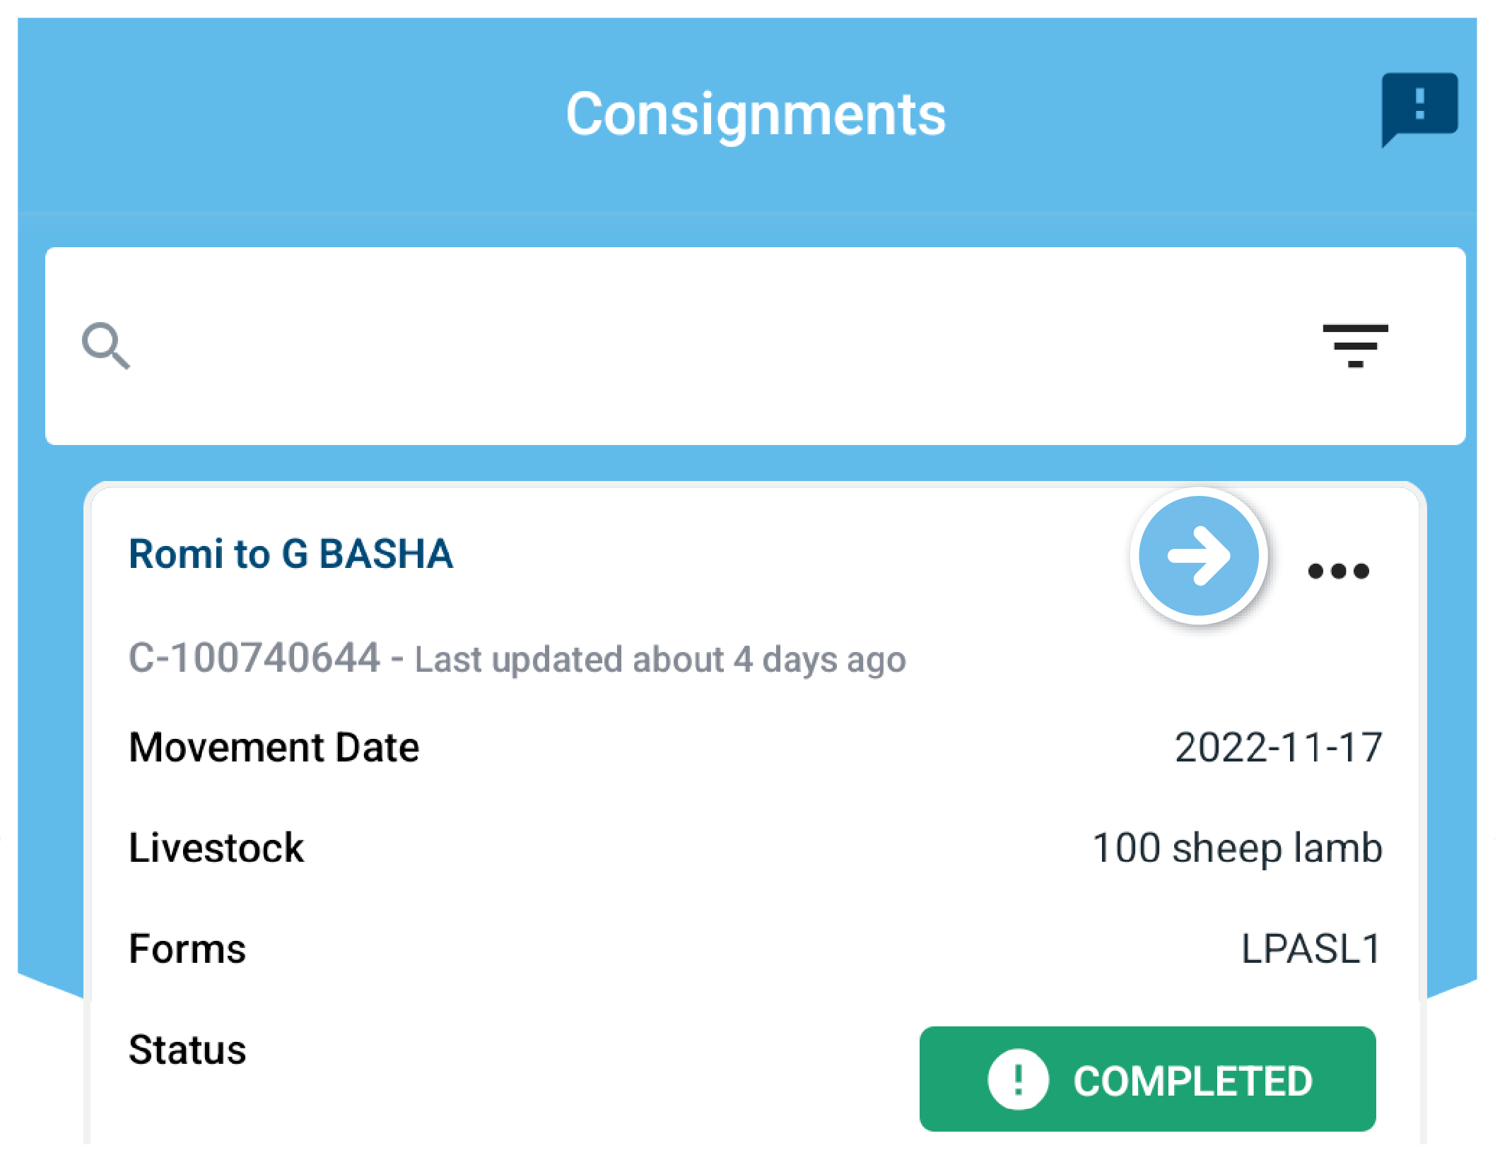Click the Livestock label
Image resolution: width=1495 pixels, height=1162 pixels.
point(216,848)
